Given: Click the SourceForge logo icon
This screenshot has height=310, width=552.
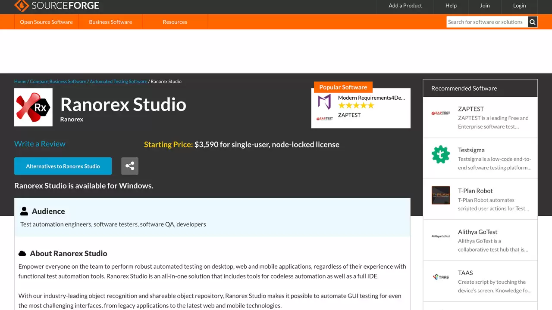Looking at the screenshot, I should coord(22,6).
